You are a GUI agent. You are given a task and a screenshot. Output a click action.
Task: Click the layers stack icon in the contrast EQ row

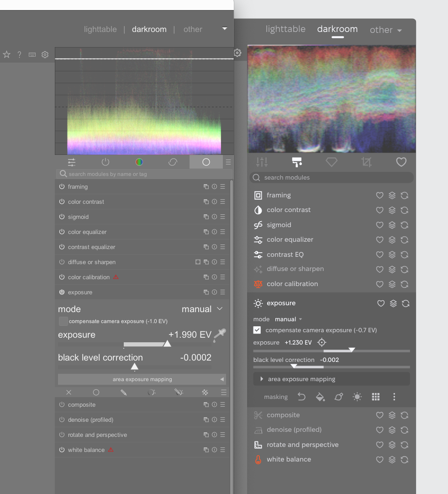[x=392, y=255]
